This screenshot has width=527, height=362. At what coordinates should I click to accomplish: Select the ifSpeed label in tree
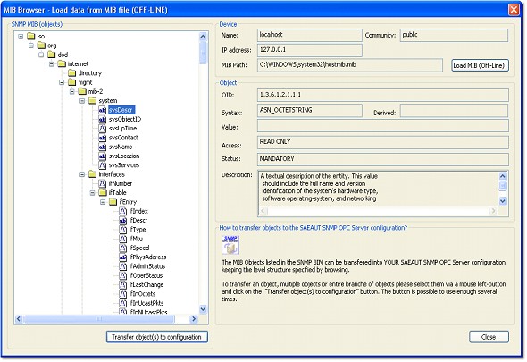[x=139, y=248]
